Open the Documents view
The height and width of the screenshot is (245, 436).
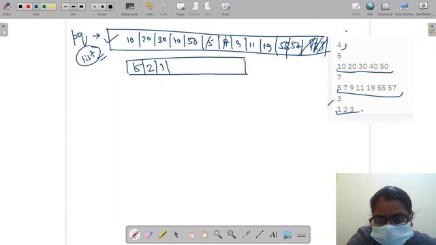385,8
